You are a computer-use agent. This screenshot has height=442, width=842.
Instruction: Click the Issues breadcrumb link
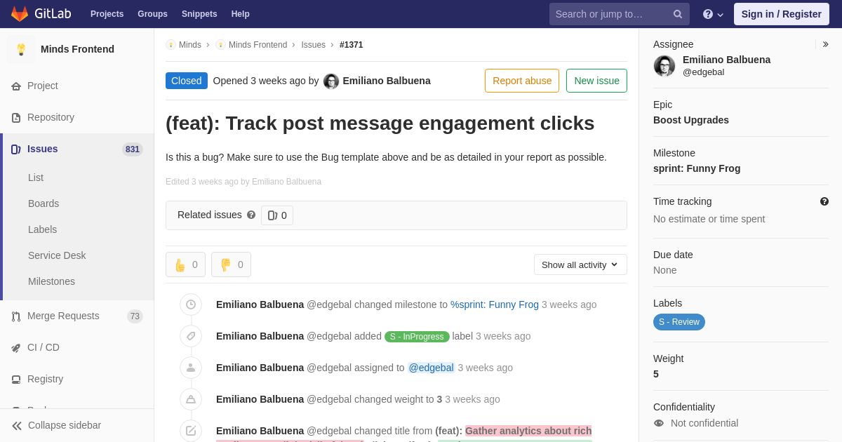[314, 45]
